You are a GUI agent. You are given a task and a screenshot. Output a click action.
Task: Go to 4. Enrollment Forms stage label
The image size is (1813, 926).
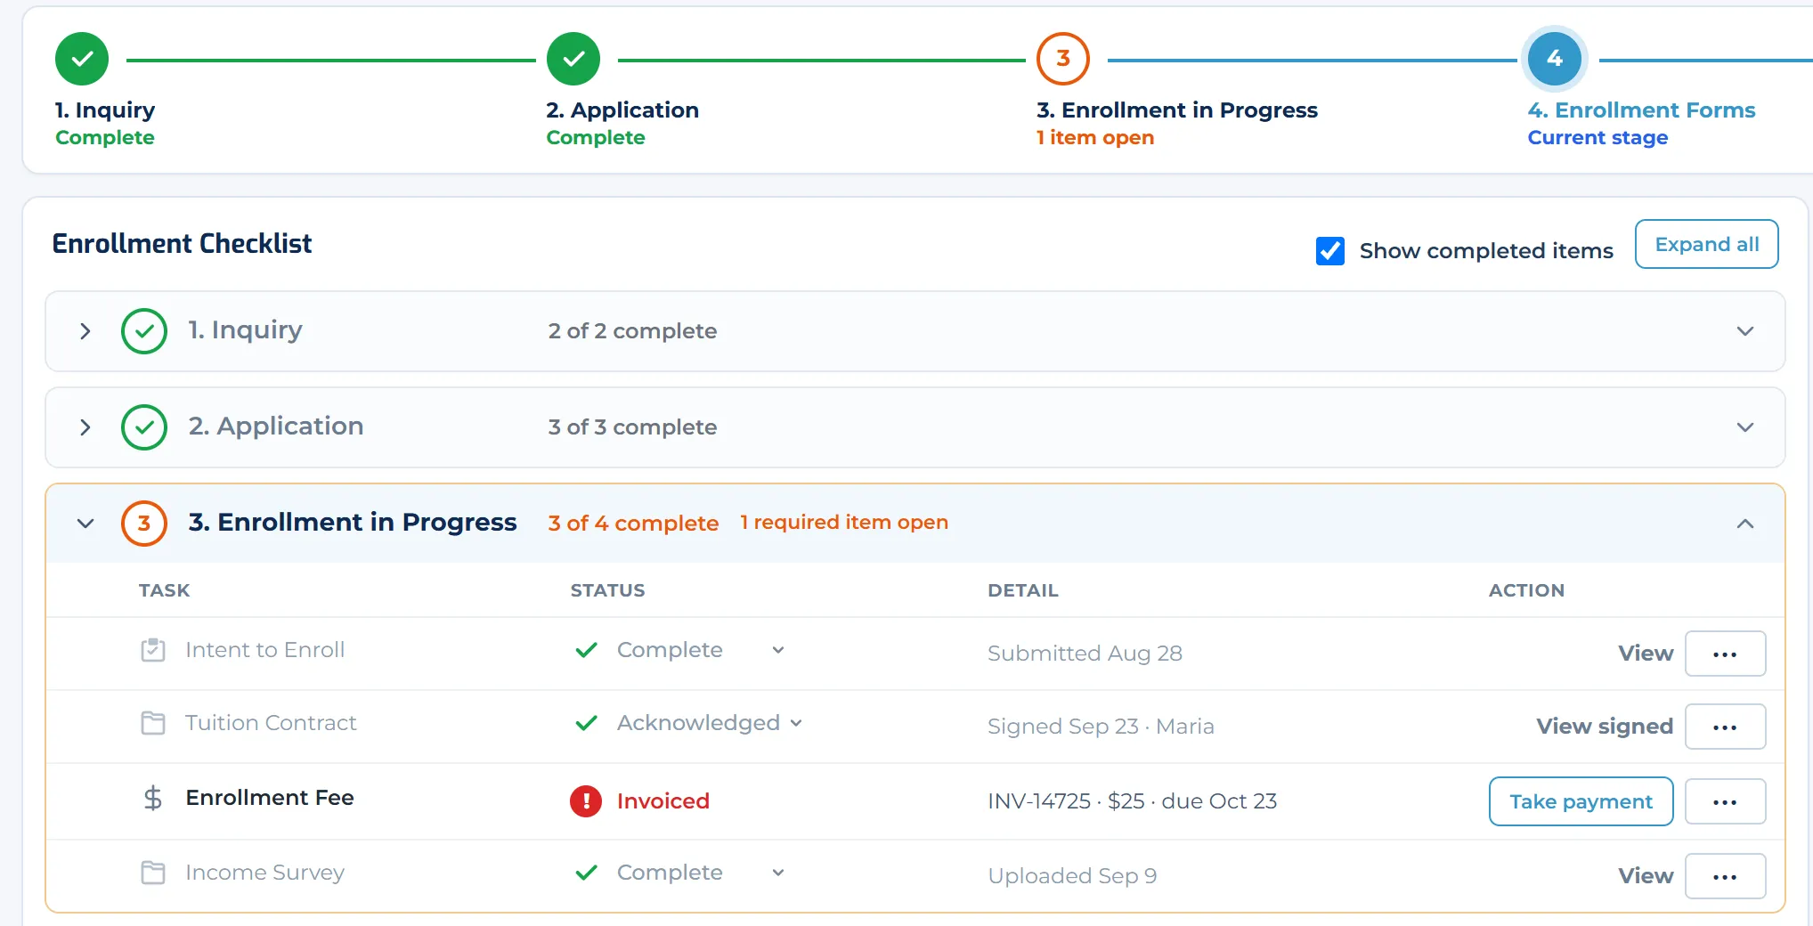pos(1641,110)
